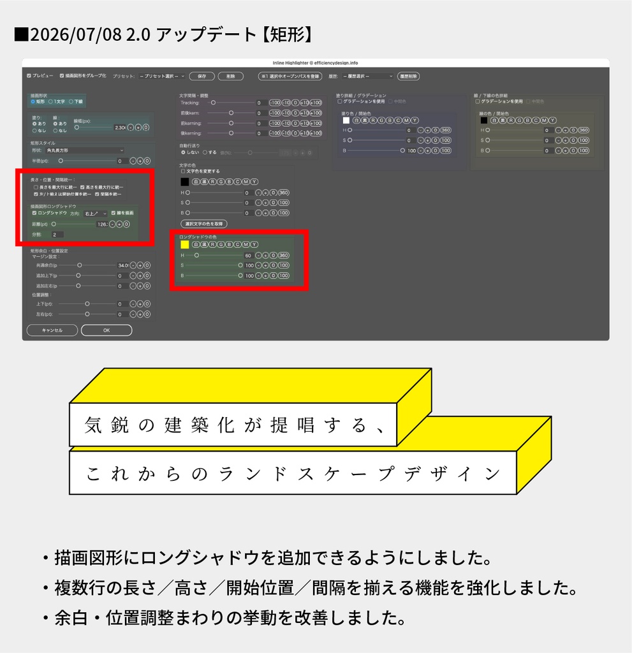
Task: Select なし under 塗り
Action: [x=34, y=131]
